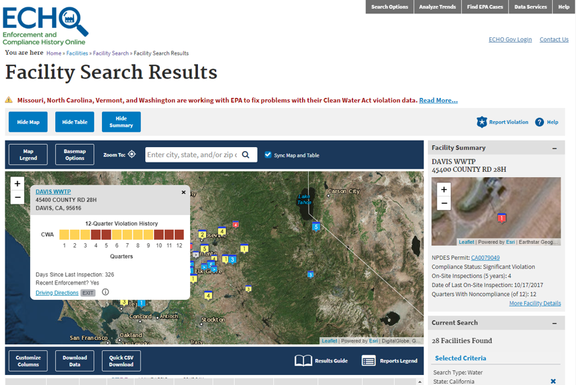The image size is (576, 385).
Task: Open the DAVIS WWTP popup title link
Action: 53,192
